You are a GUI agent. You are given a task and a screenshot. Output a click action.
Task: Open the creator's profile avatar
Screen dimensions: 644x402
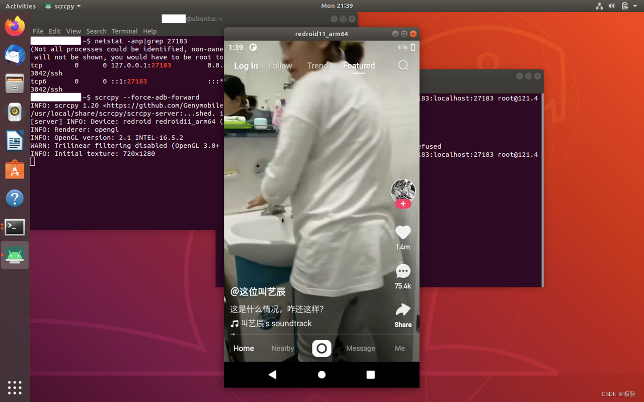[403, 190]
